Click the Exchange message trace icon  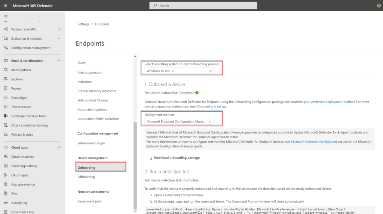point(6,116)
